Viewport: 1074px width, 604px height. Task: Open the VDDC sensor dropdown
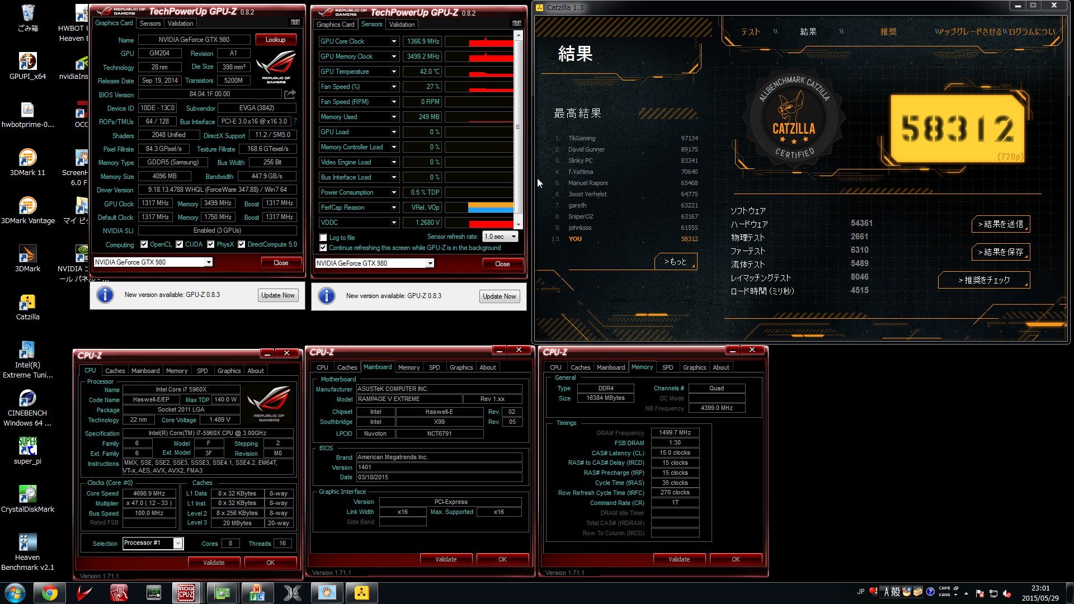[x=394, y=223]
